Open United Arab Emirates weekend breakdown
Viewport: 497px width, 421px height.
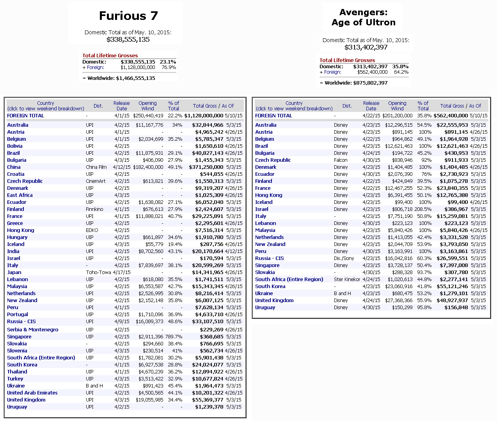click(32, 393)
